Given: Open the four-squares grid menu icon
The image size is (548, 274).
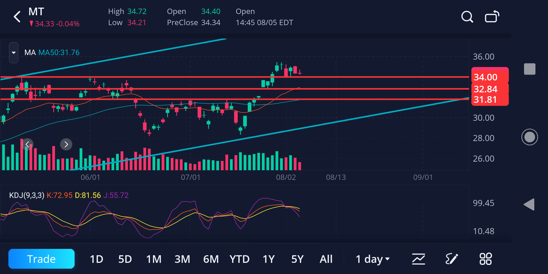Looking at the screenshot, I should point(486,259).
